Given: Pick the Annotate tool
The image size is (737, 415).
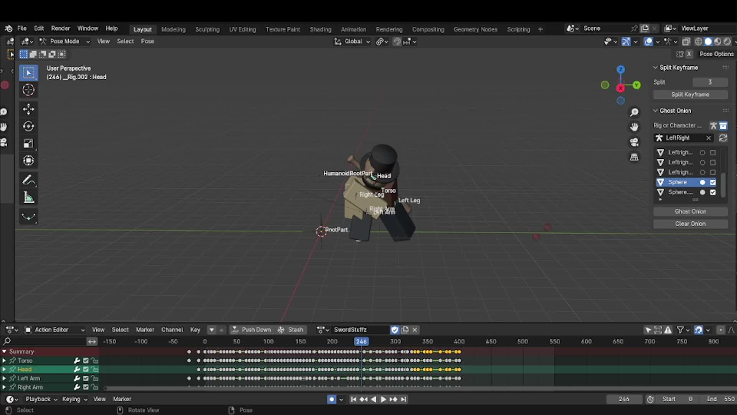Looking at the screenshot, I should 28,180.
